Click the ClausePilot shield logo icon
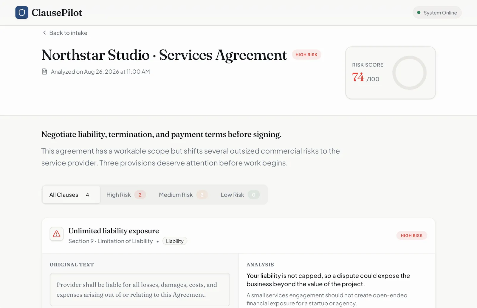This screenshot has height=308, width=477. point(22,13)
